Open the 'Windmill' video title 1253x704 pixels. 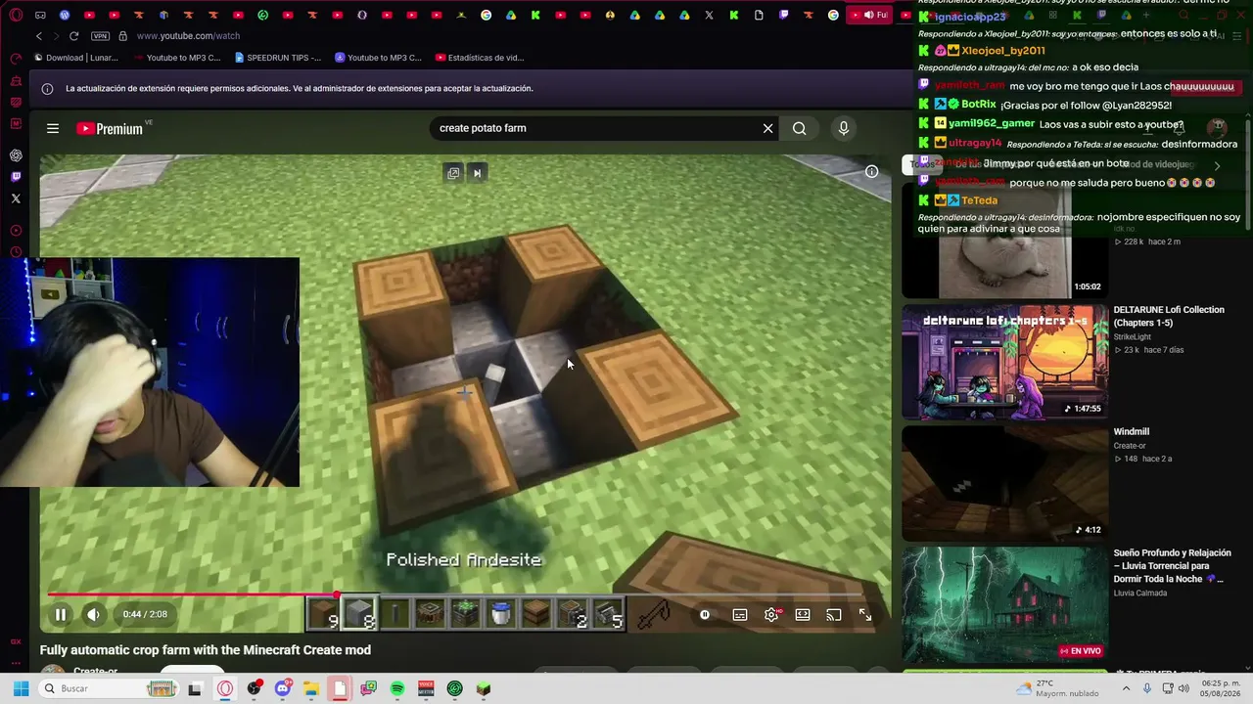click(x=1132, y=432)
